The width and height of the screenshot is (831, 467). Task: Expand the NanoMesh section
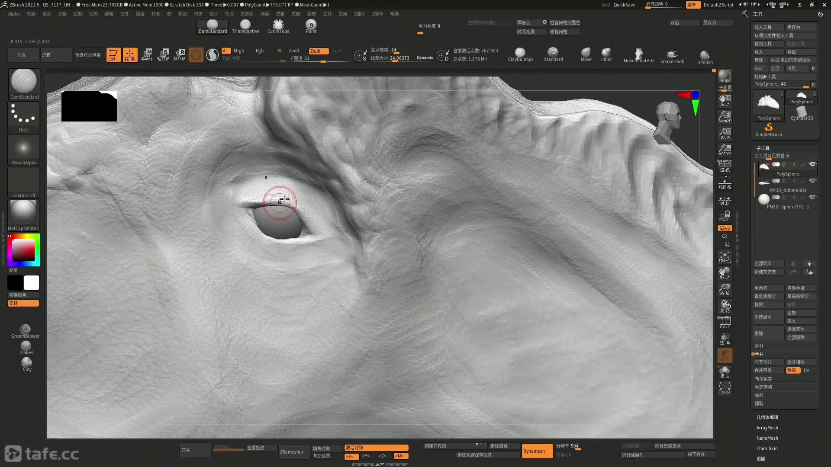(767, 438)
